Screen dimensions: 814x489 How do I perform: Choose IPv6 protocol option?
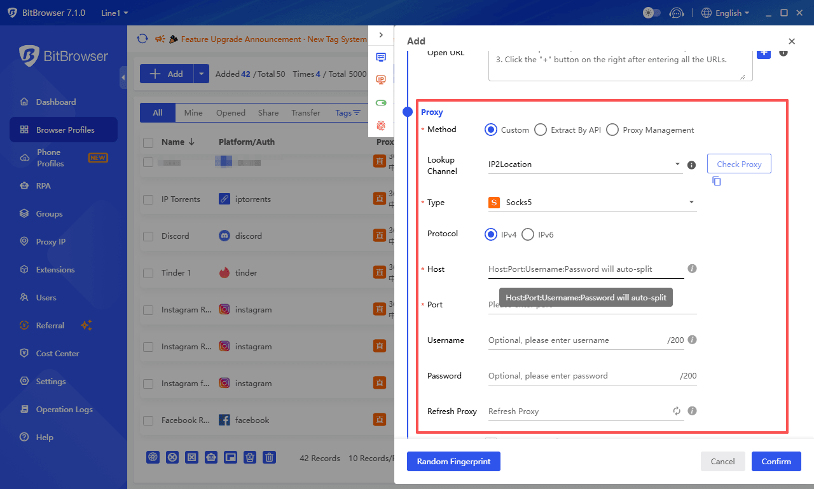[x=527, y=234]
